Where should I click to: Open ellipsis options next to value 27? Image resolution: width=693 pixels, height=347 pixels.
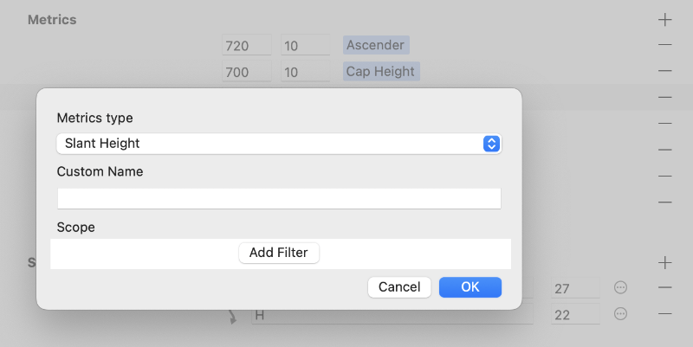[620, 288]
